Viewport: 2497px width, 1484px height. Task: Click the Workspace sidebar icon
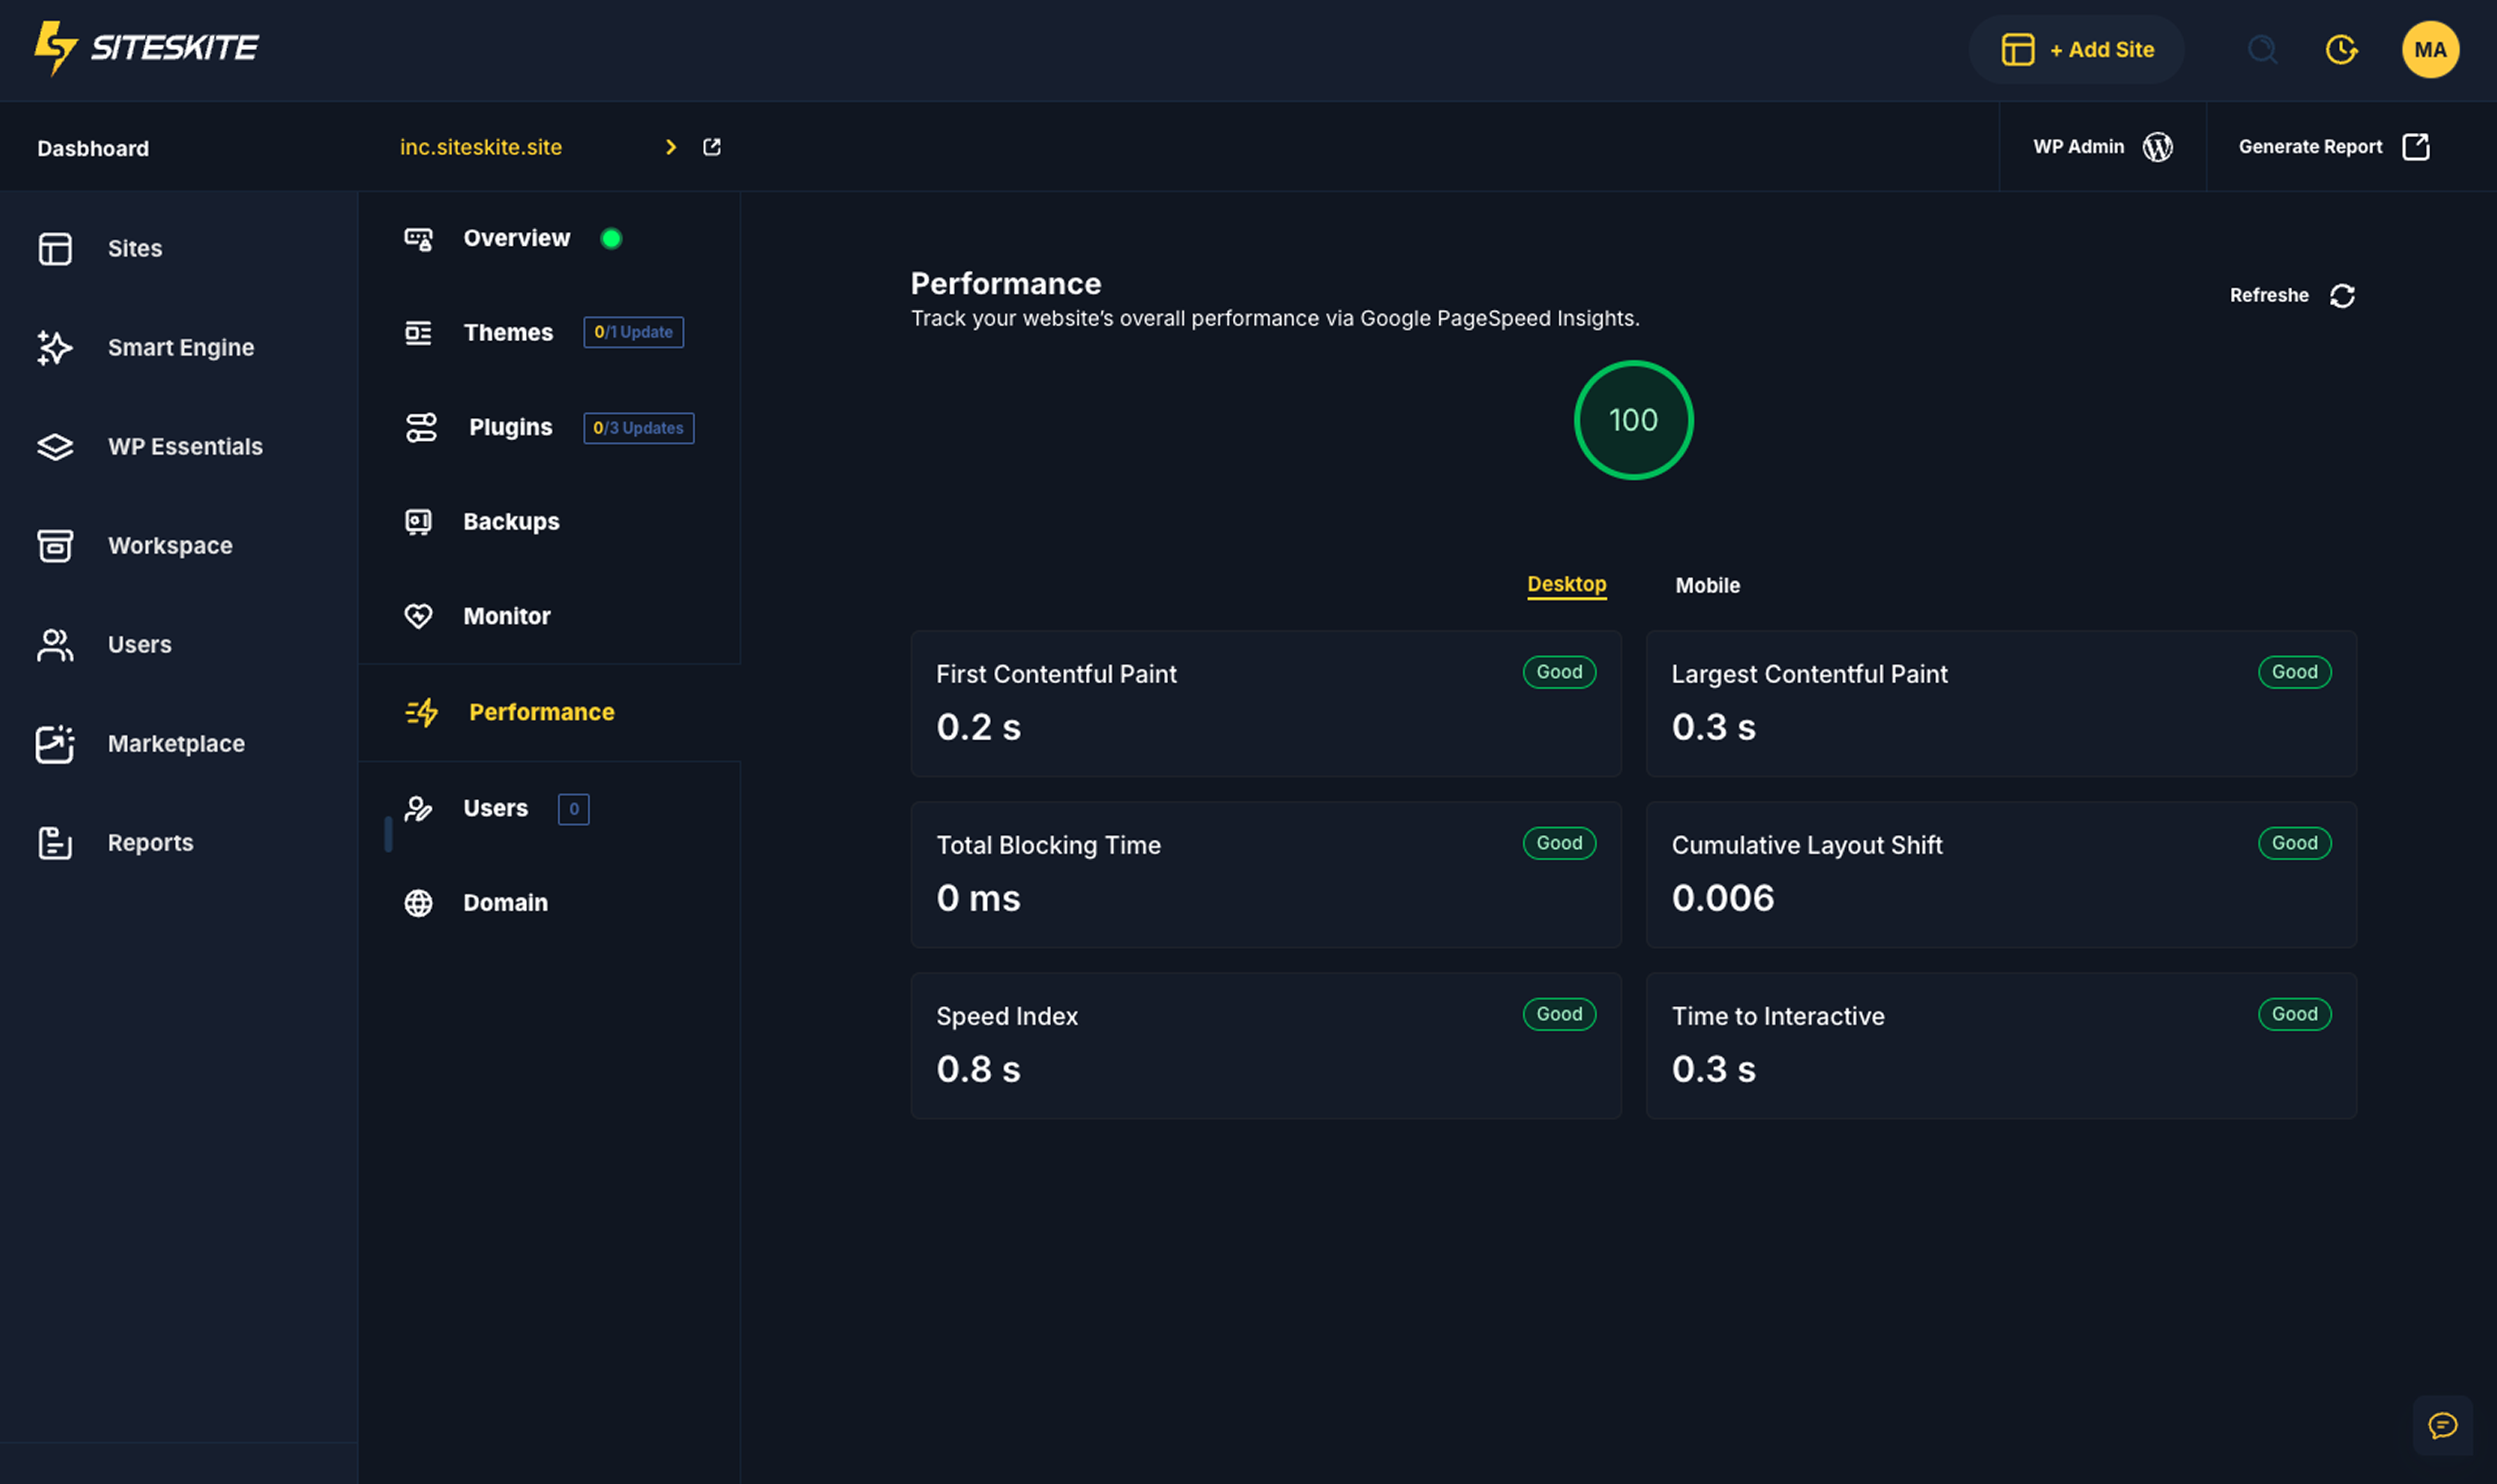tap(55, 545)
